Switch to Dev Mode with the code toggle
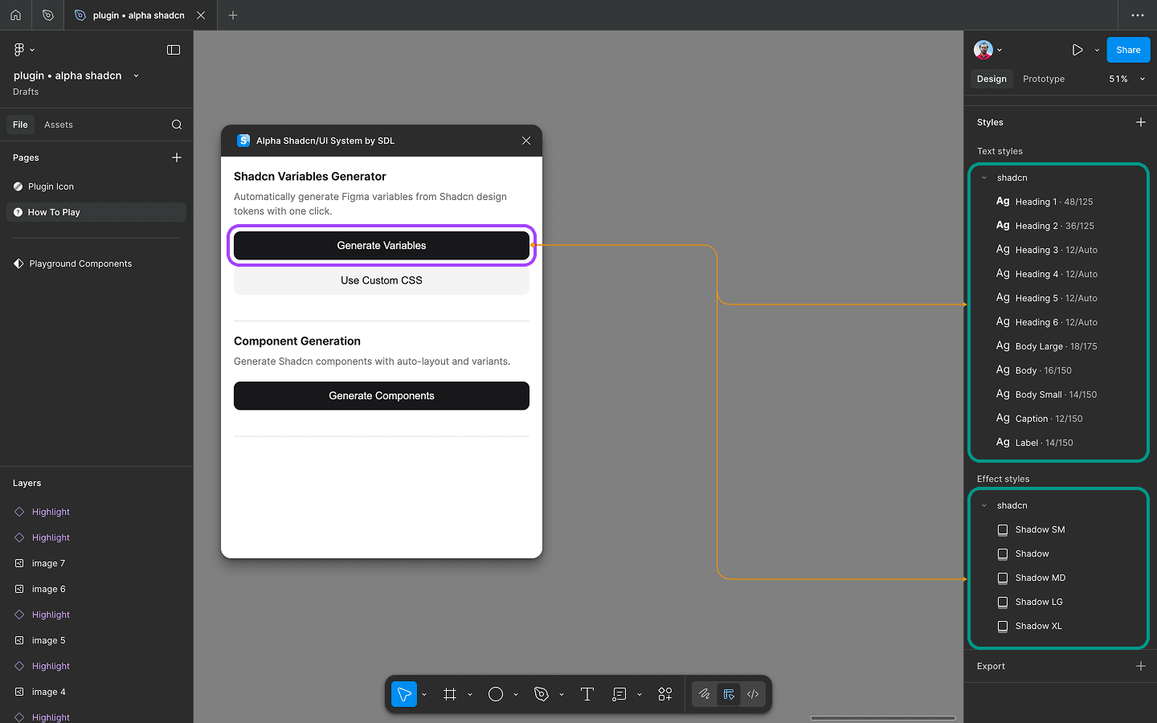The image size is (1157, 723). (753, 694)
